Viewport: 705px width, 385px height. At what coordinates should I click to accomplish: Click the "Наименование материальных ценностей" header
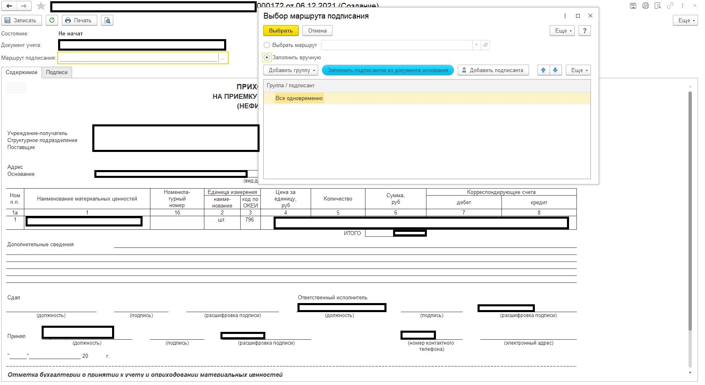coord(87,199)
